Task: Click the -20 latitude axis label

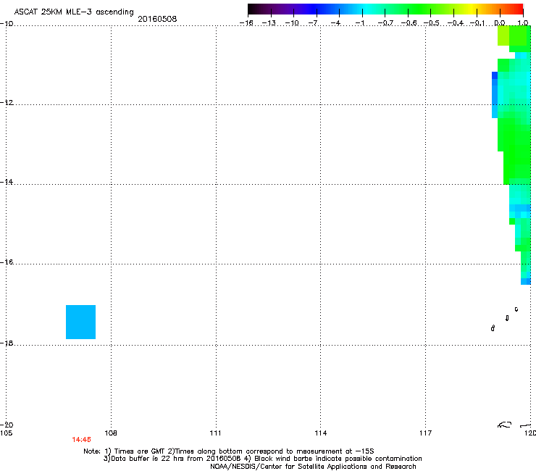Action: coord(7,425)
